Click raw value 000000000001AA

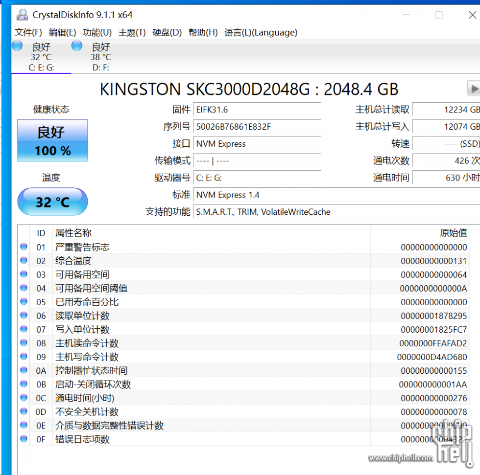click(433, 385)
